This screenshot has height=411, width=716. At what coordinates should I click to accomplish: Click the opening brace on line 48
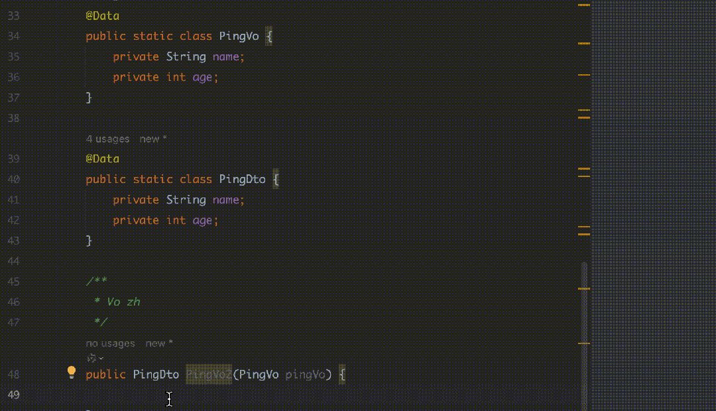[x=342, y=375]
